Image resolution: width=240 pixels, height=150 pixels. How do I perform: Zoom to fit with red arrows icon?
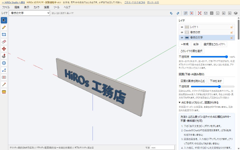[x=199, y=13]
